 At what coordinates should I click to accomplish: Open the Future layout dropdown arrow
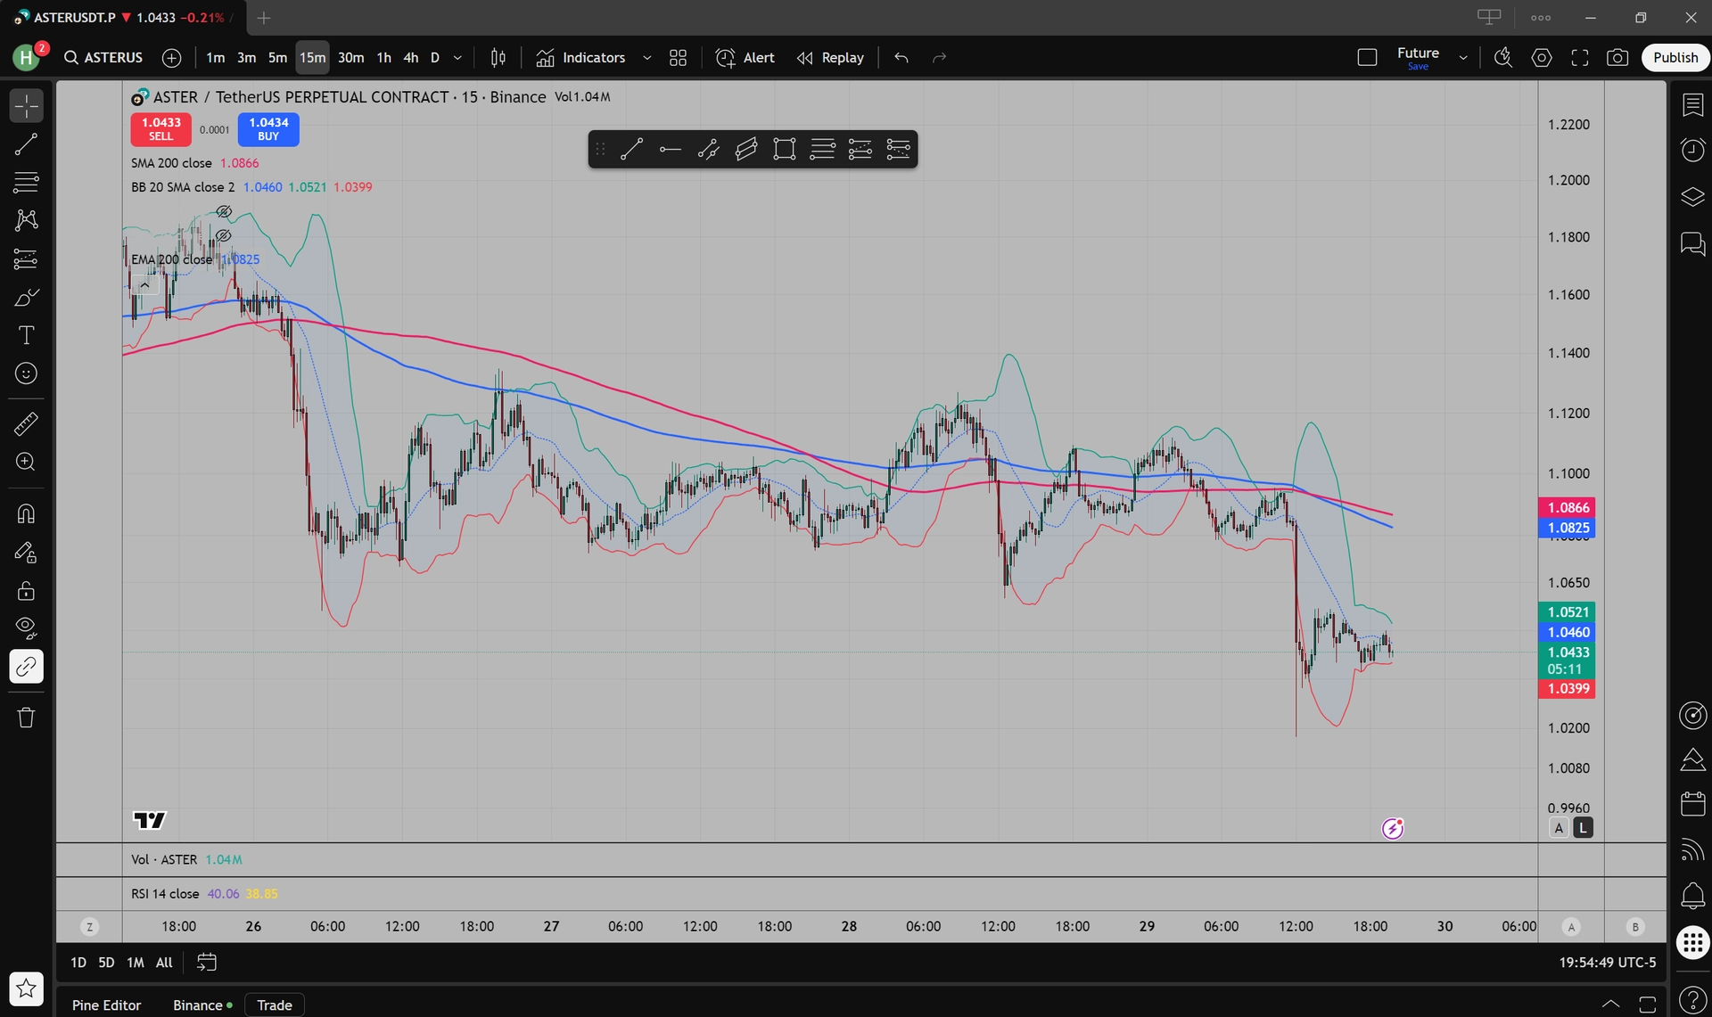pyautogui.click(x=1463, y=58)
